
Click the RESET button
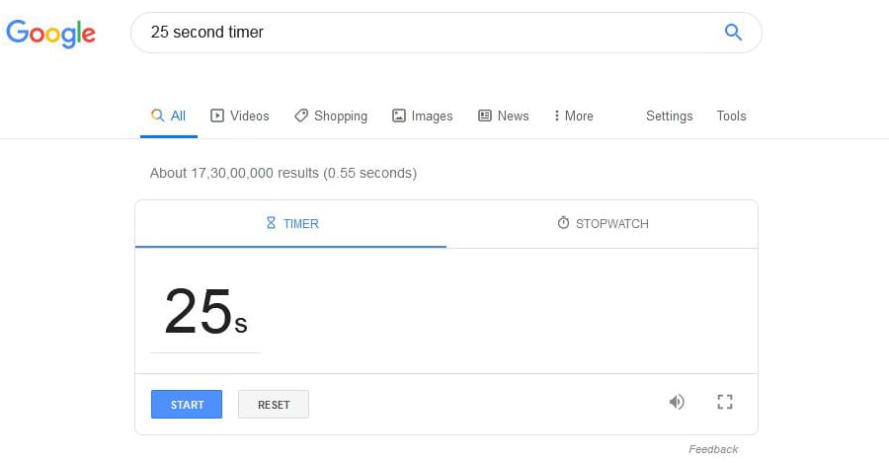(x=274, y=404)
